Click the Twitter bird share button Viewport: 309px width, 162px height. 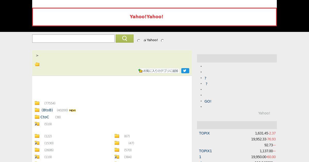tap(185, 71)
